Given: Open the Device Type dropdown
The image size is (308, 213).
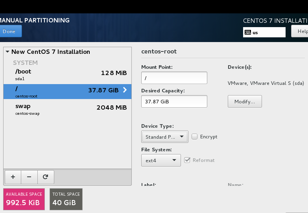Looking at the screenshot, I should tap(164, 137).
